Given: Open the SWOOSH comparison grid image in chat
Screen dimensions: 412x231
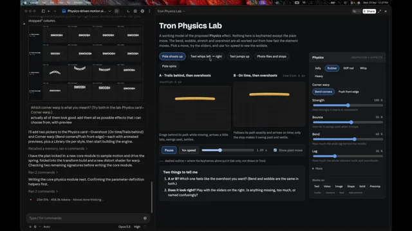Looking at the screenshot, I should click(x=86, y=63).
